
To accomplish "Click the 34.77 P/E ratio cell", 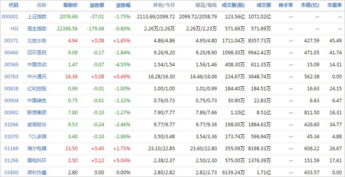I will tap(336, 125).
